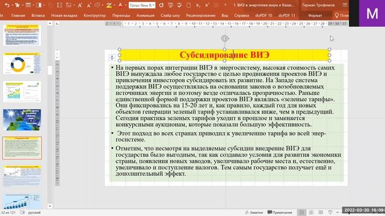Screen dimensions: 385x216
Task: Open the Shapes dropdown arrow
Action: [x=102, y=5]
